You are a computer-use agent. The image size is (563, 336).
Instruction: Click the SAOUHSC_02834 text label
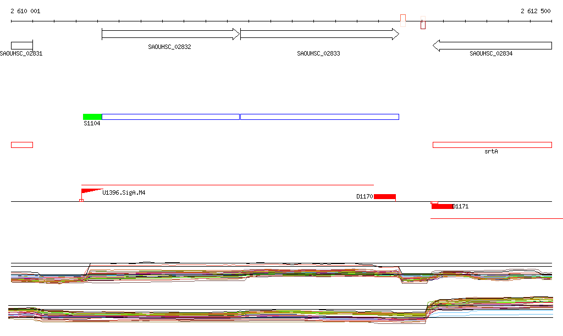[x=491, y=53]
